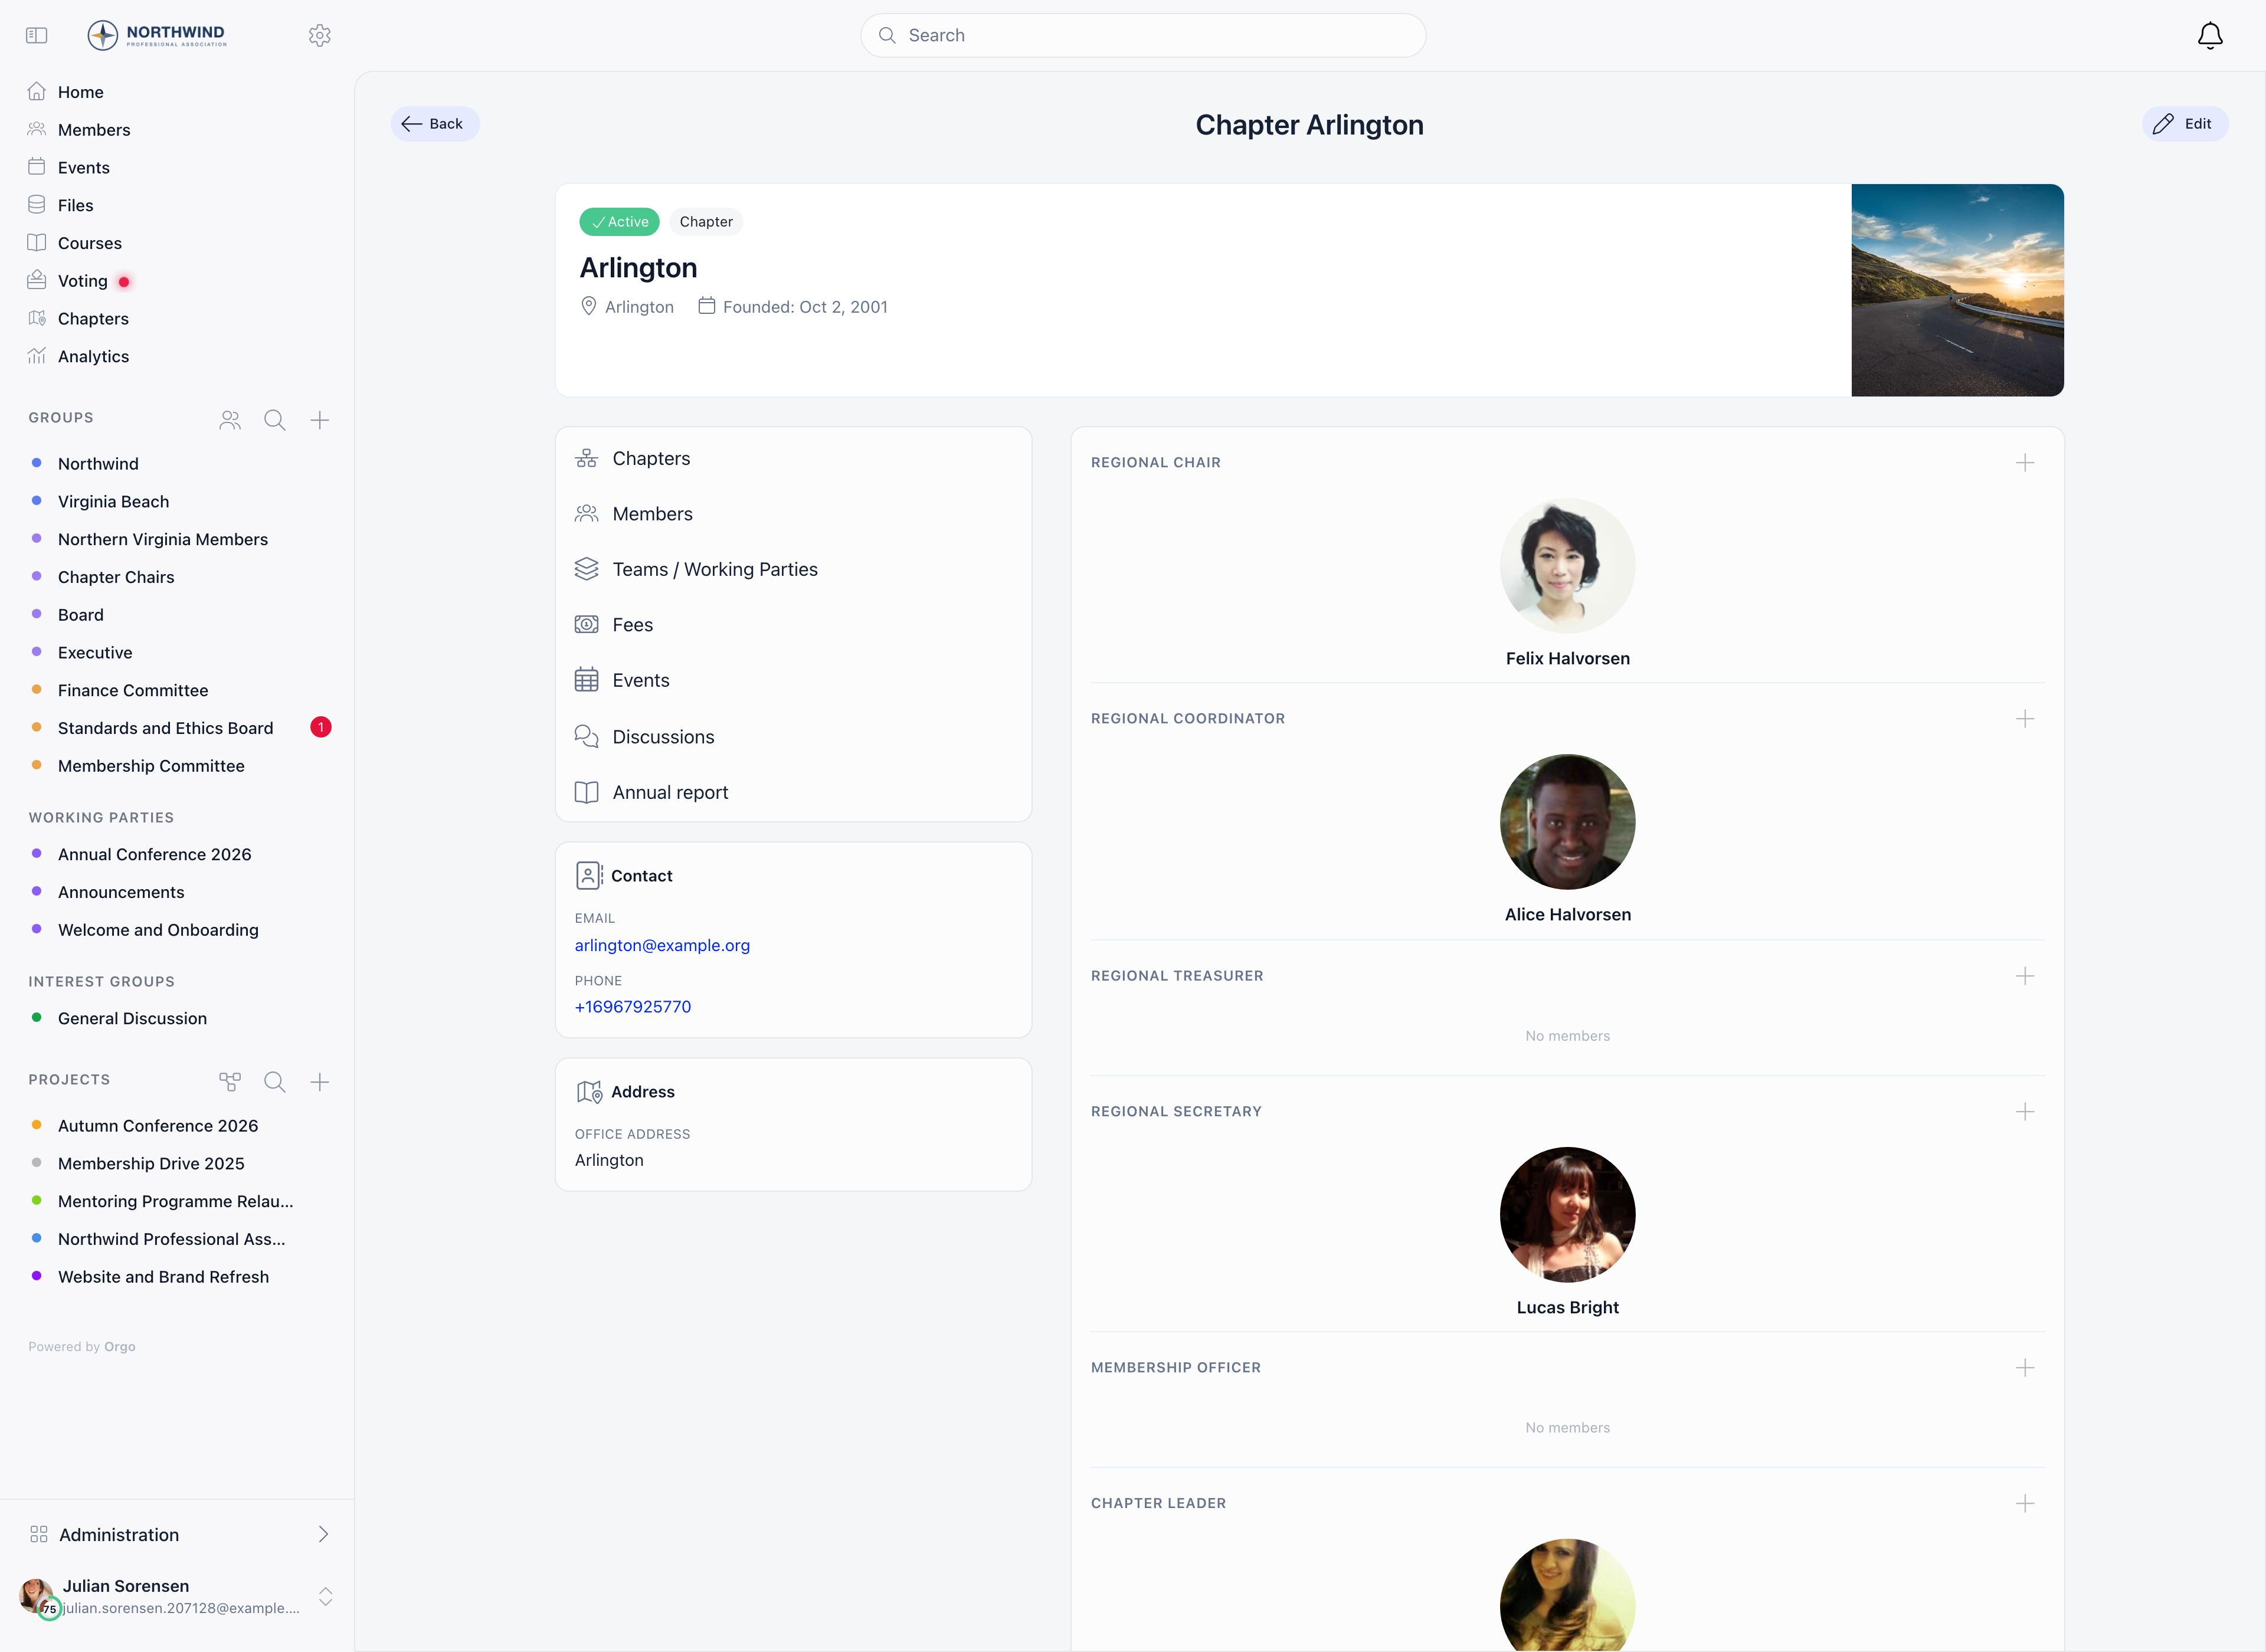Edit the Arlington chapter
This screenshot has height=1652, width=2266.
(2185, 124)
